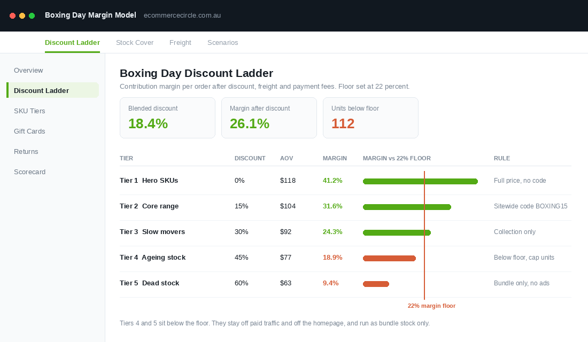Image resolution: width=588 pixels, height=342 pixels.
Task: Click the 31.6% margin value
Action: pos(332,206)
